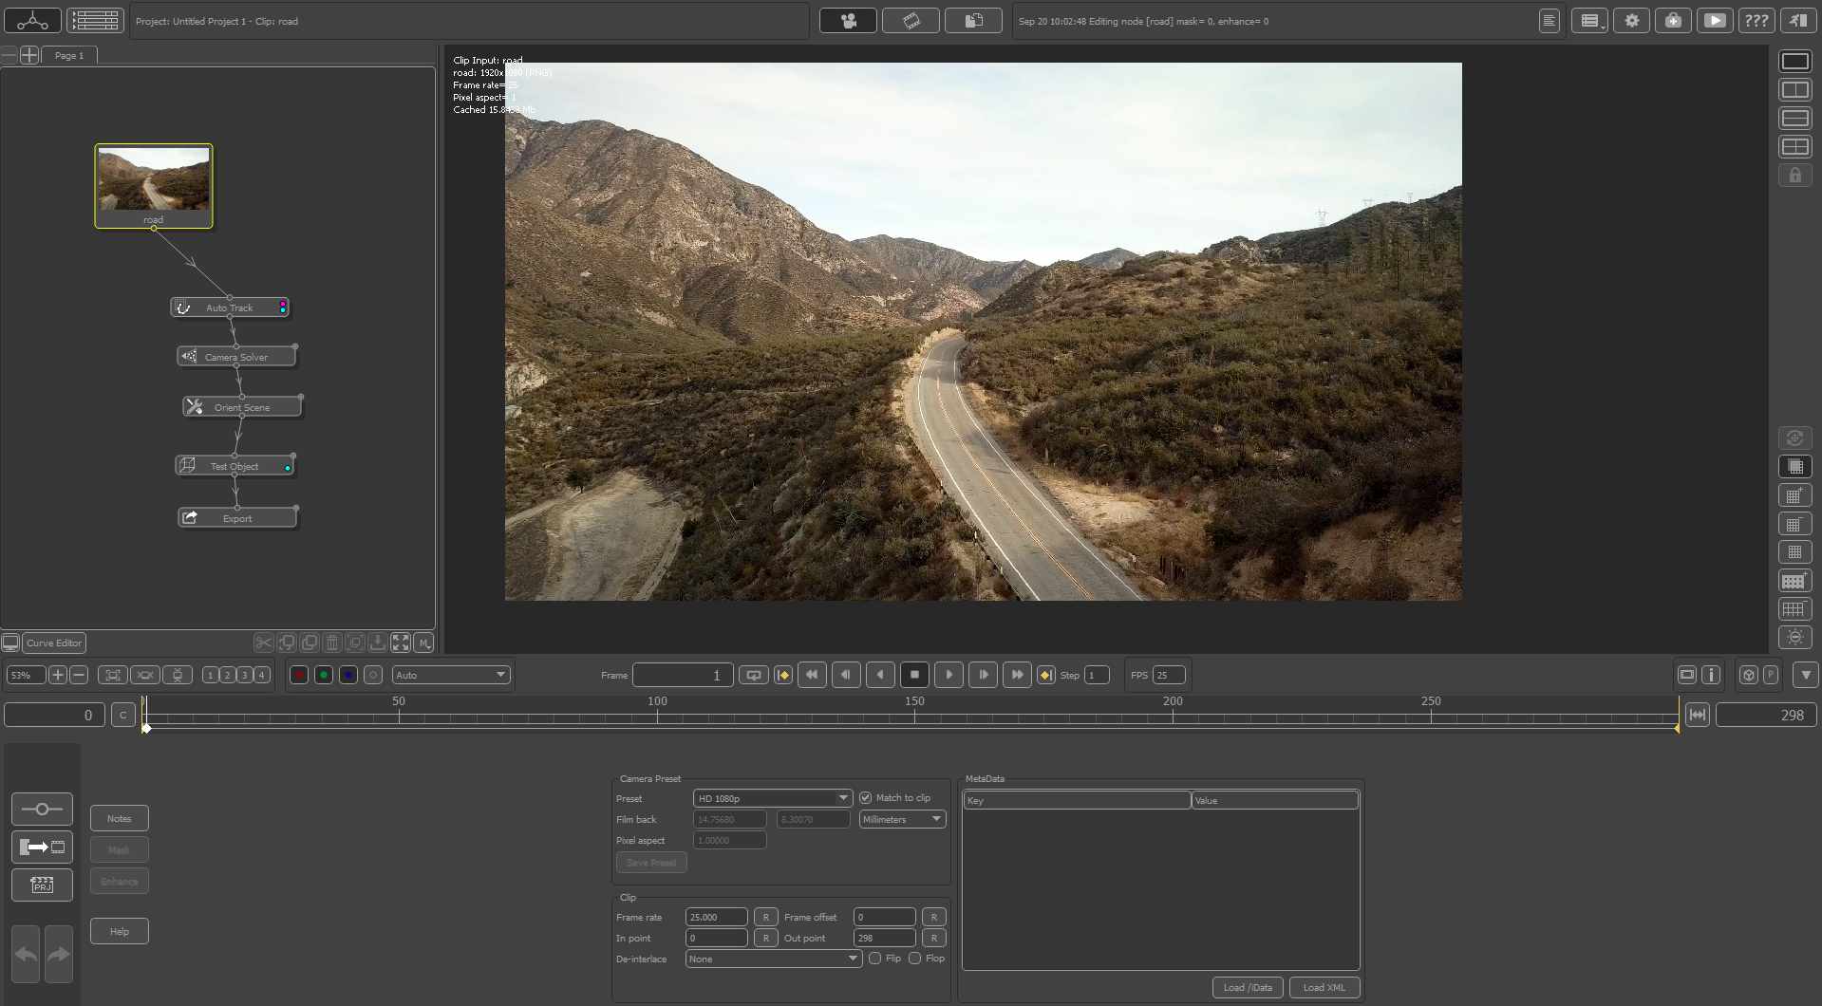Viewport: 1822px width, 1006px height.
Task: Open the HD 1080p preset dropdown
Action: (772, 798)
